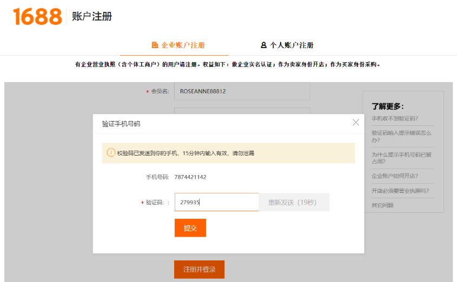This screenshot has height=282, width=457.
Task: Submit the code with 提交 button
Action: pyautogui.click(x=190, y=228)
